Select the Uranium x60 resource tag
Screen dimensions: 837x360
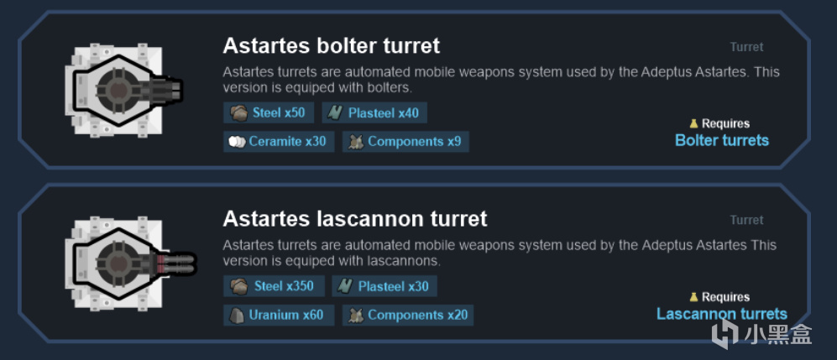279,316
